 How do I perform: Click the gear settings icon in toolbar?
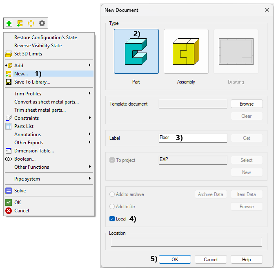(42, 23)
